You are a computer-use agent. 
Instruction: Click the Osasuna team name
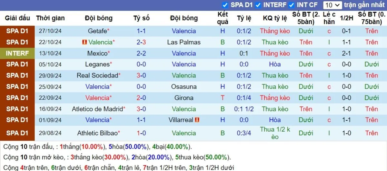184,87
